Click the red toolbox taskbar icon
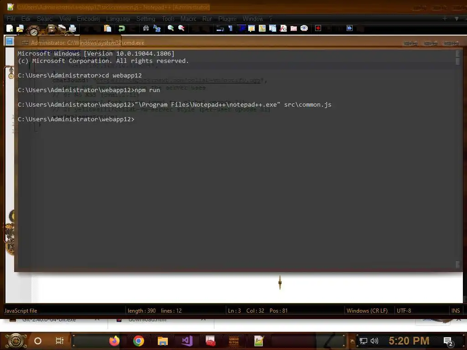The width and height of the screenshot is (467, 350). click(210, 341)
